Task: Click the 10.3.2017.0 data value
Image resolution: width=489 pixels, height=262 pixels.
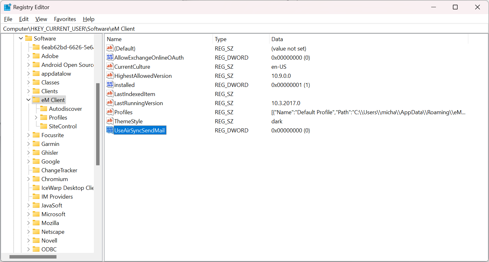Action: point(286,103)
